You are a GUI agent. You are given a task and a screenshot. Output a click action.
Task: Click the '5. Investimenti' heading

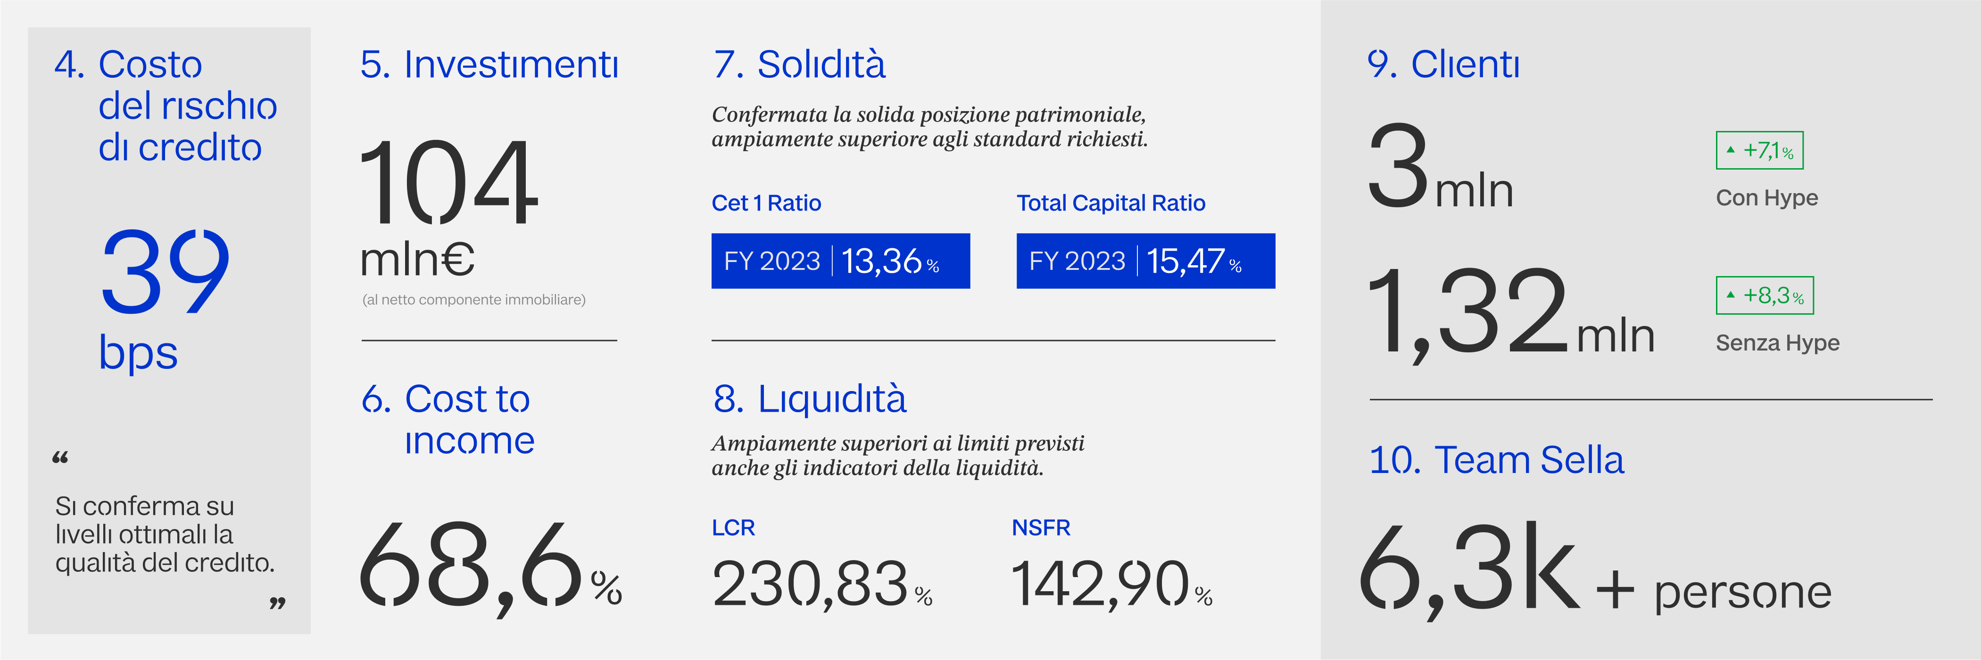point(489,65)
